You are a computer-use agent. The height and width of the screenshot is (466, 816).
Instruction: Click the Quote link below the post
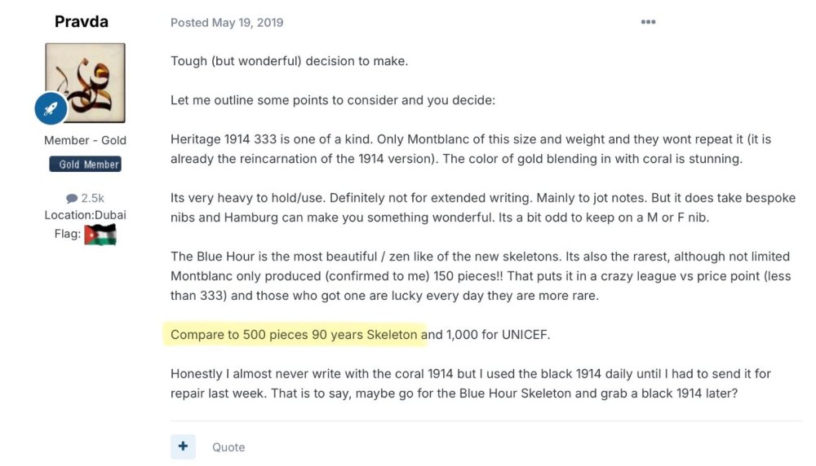(x=228, y=447)
